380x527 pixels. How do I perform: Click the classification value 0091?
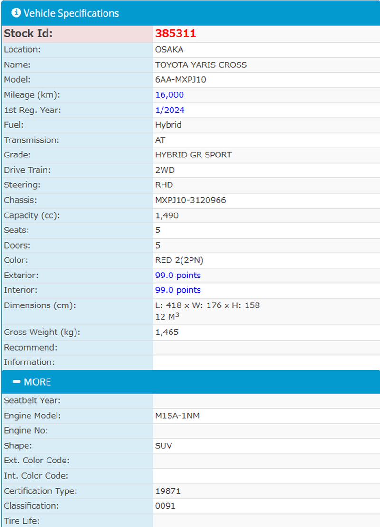coord(165,506)
